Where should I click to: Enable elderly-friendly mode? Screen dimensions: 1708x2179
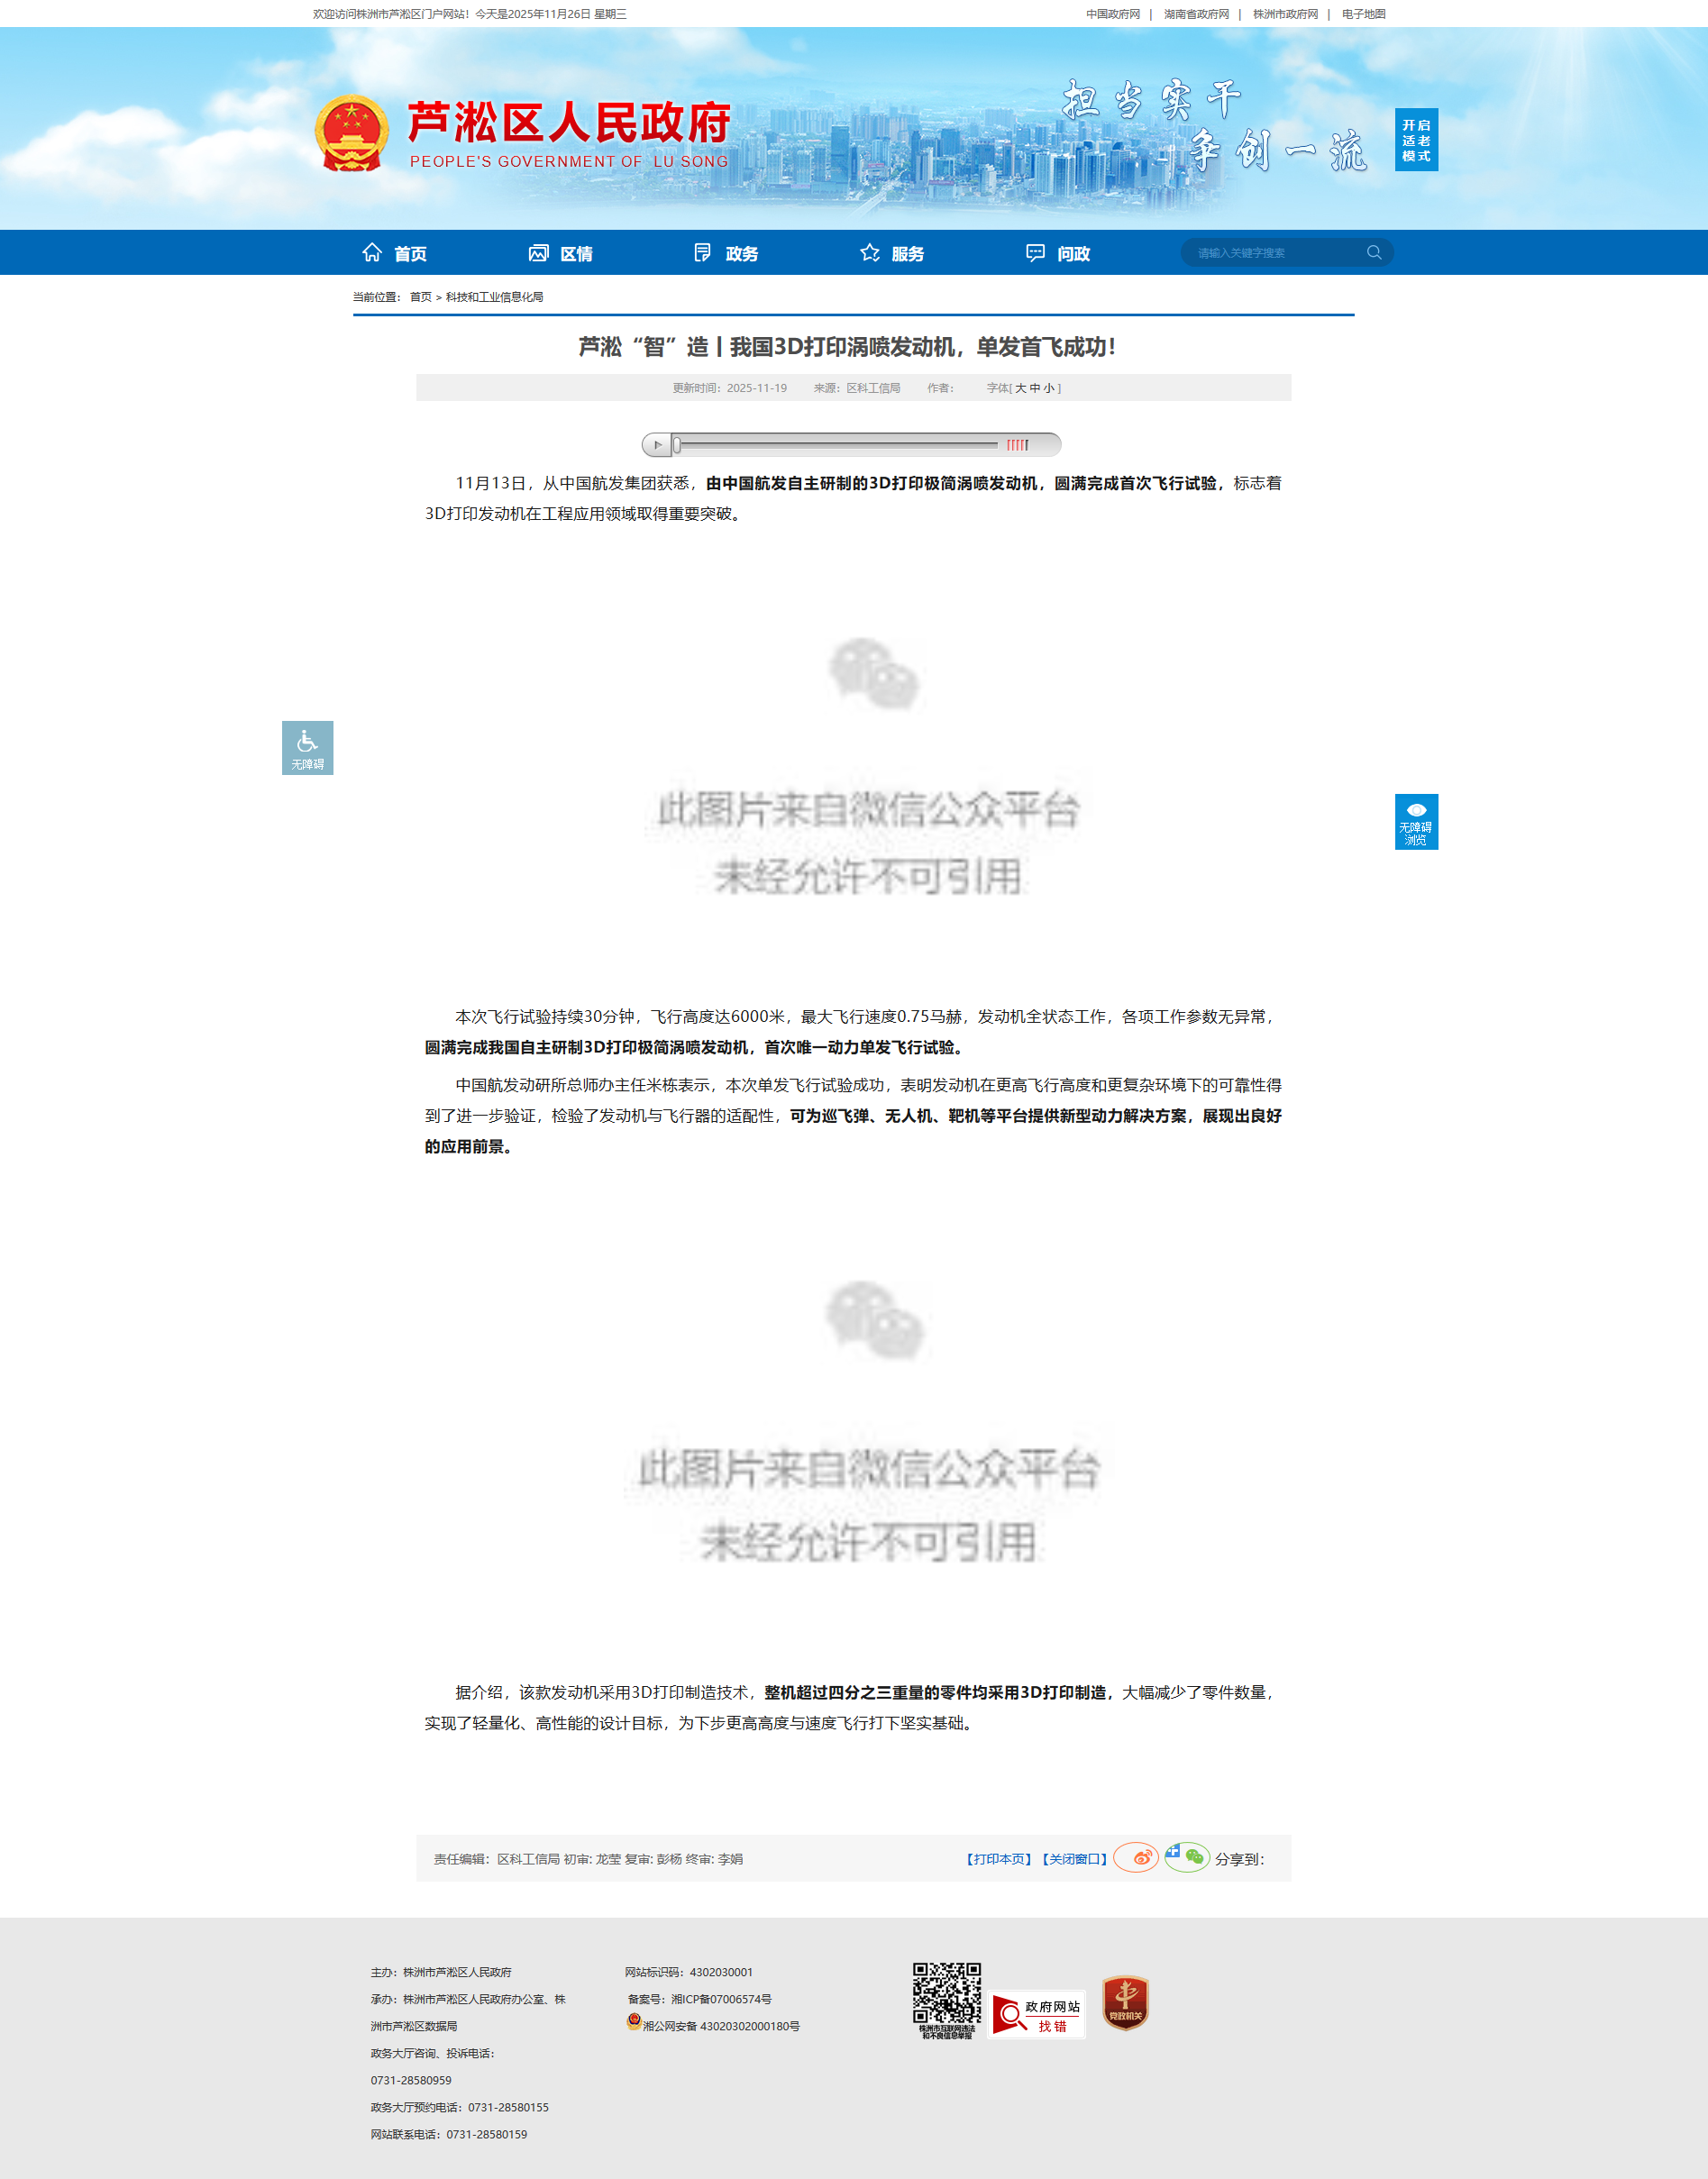[x=1416, y=140]
